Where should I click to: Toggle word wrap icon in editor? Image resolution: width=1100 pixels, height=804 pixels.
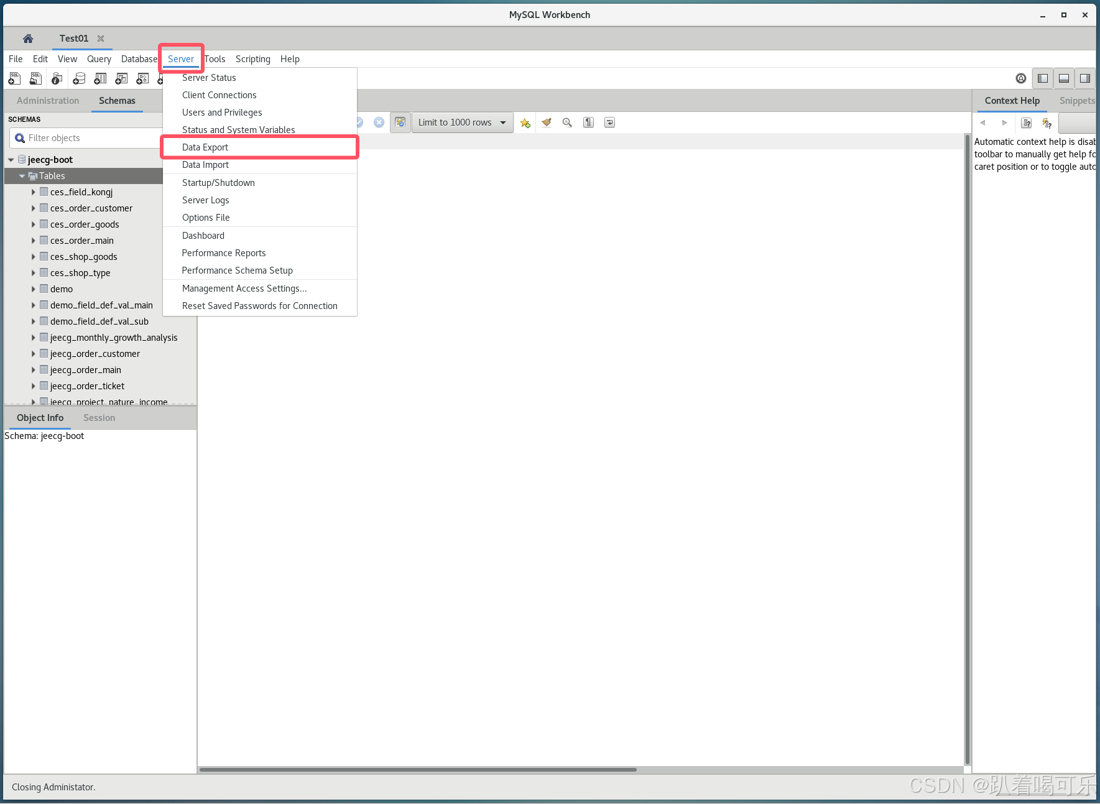click(609, 122)
